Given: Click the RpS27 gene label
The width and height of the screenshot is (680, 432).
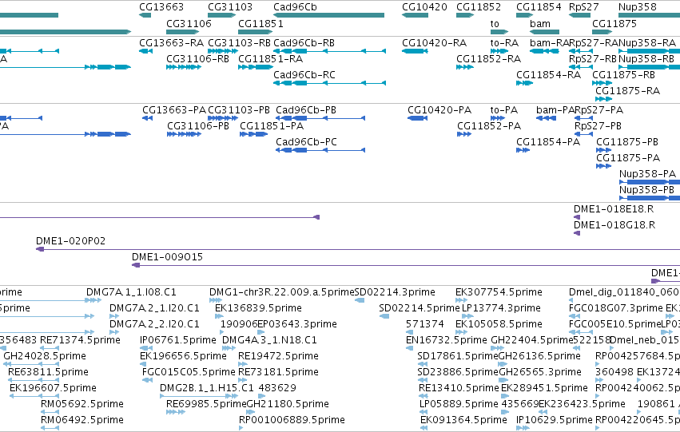Looking at the screenshot, I should click(584, 7).
